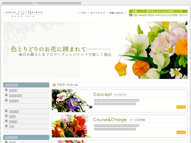Click the Concept heading
Viewport: 191px width, 143px height.
[102, 94]
